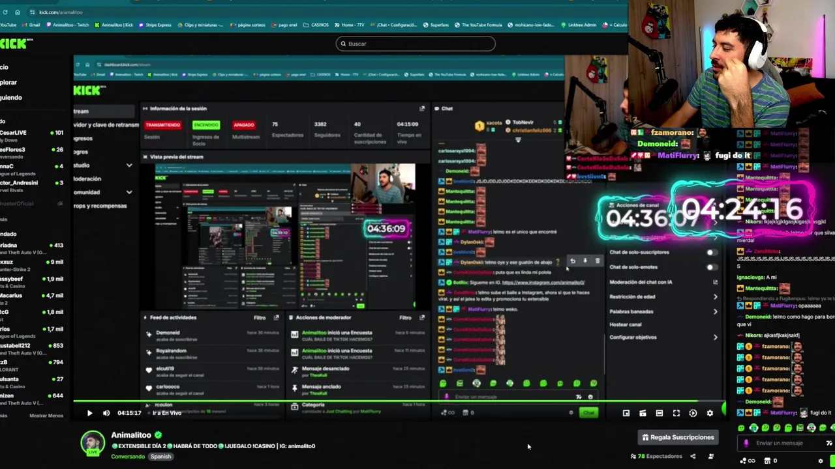This screenshot has width=835, height=469.
Task: Play the Animalitoo stream video
Action: pyautogui.click(x=89, y=413)
